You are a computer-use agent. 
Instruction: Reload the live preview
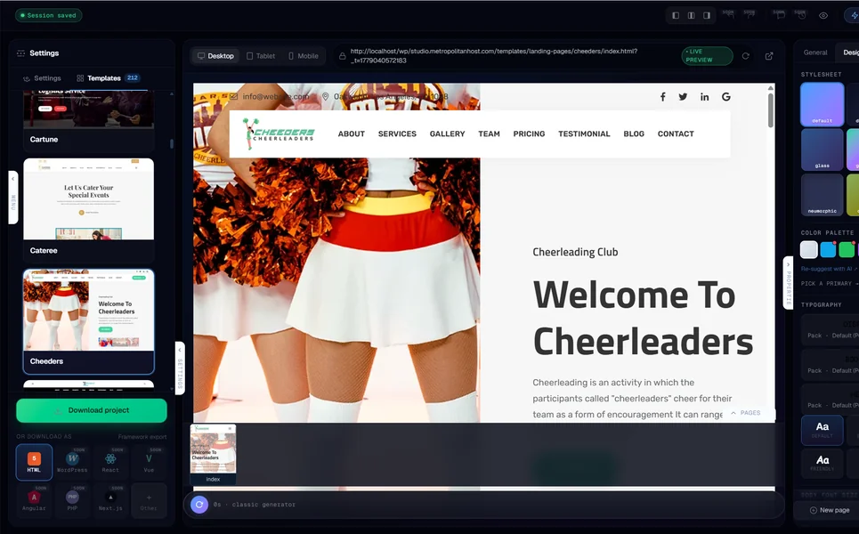pos(746,56)
